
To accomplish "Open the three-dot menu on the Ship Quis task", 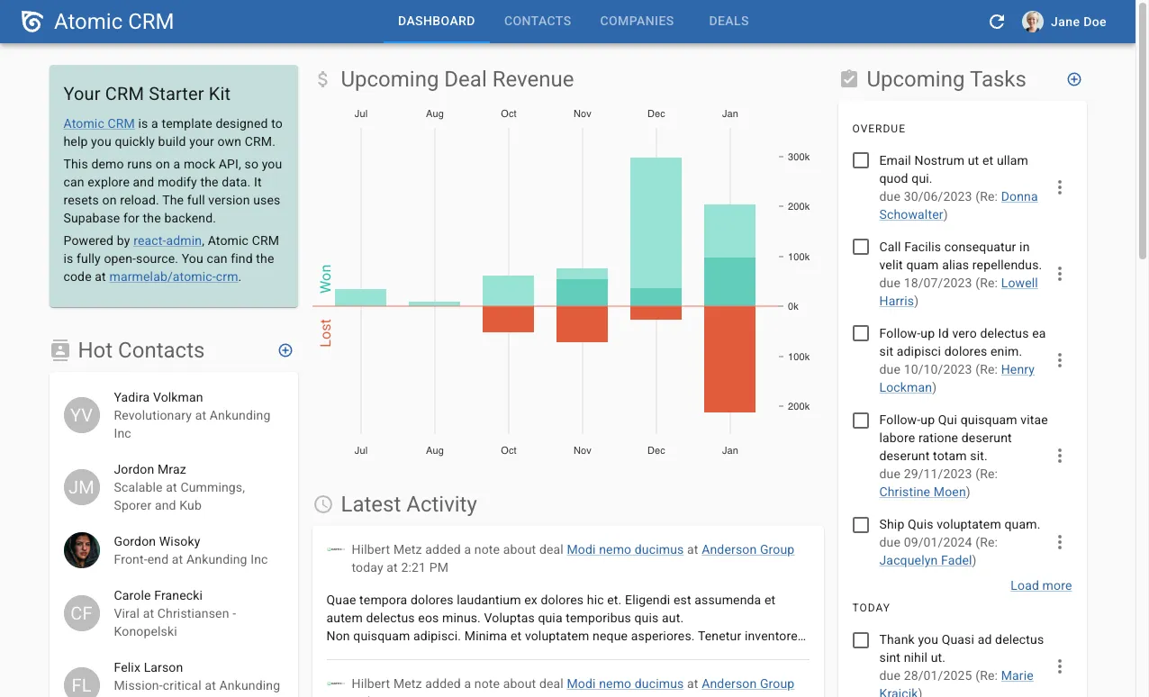I will point(1060,542).
